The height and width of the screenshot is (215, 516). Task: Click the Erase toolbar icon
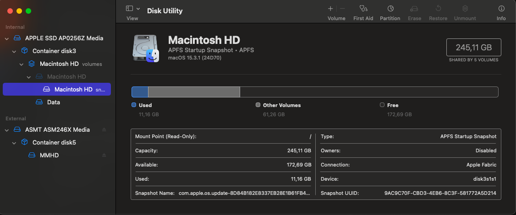click(x=415, y=9)
